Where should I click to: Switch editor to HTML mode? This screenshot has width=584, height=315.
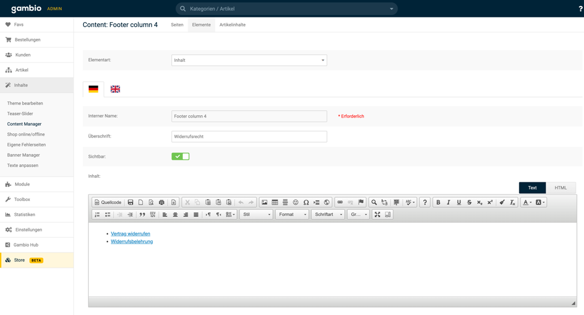click(561, 188)
